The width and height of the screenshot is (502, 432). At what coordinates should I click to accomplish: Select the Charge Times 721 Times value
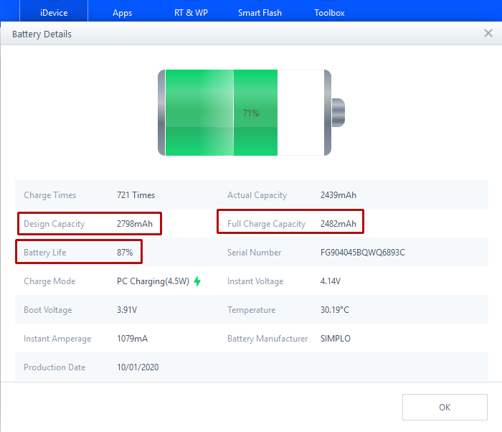pyautogui.click(x=136, y=195)
